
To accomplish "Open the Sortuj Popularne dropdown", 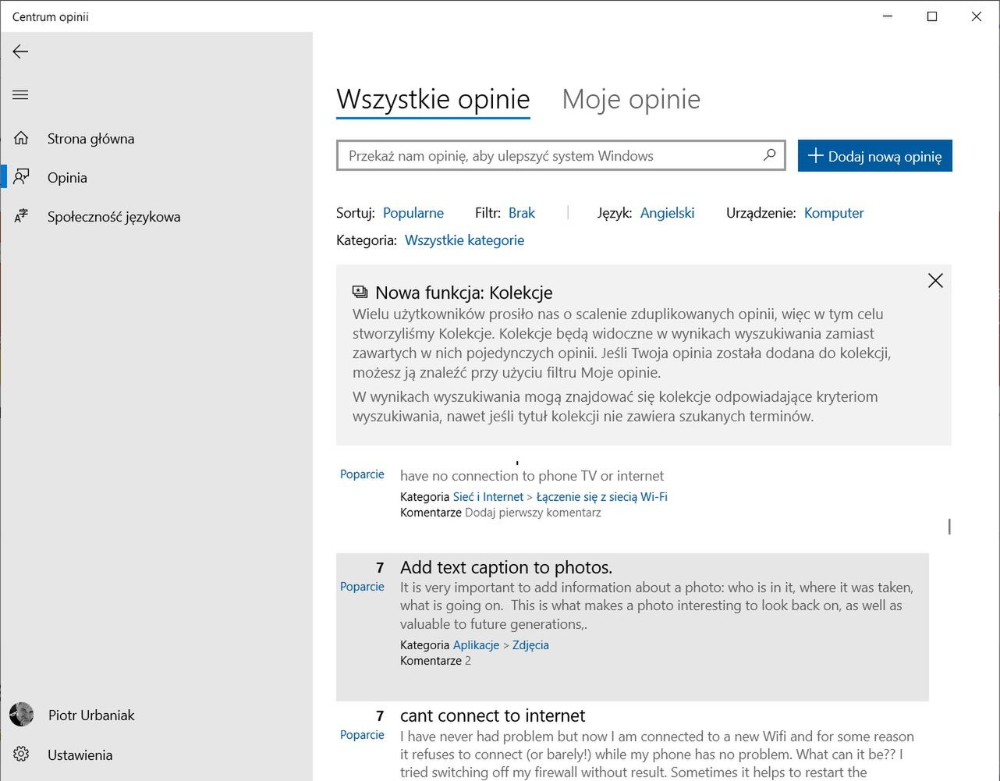I will [413, 213].
